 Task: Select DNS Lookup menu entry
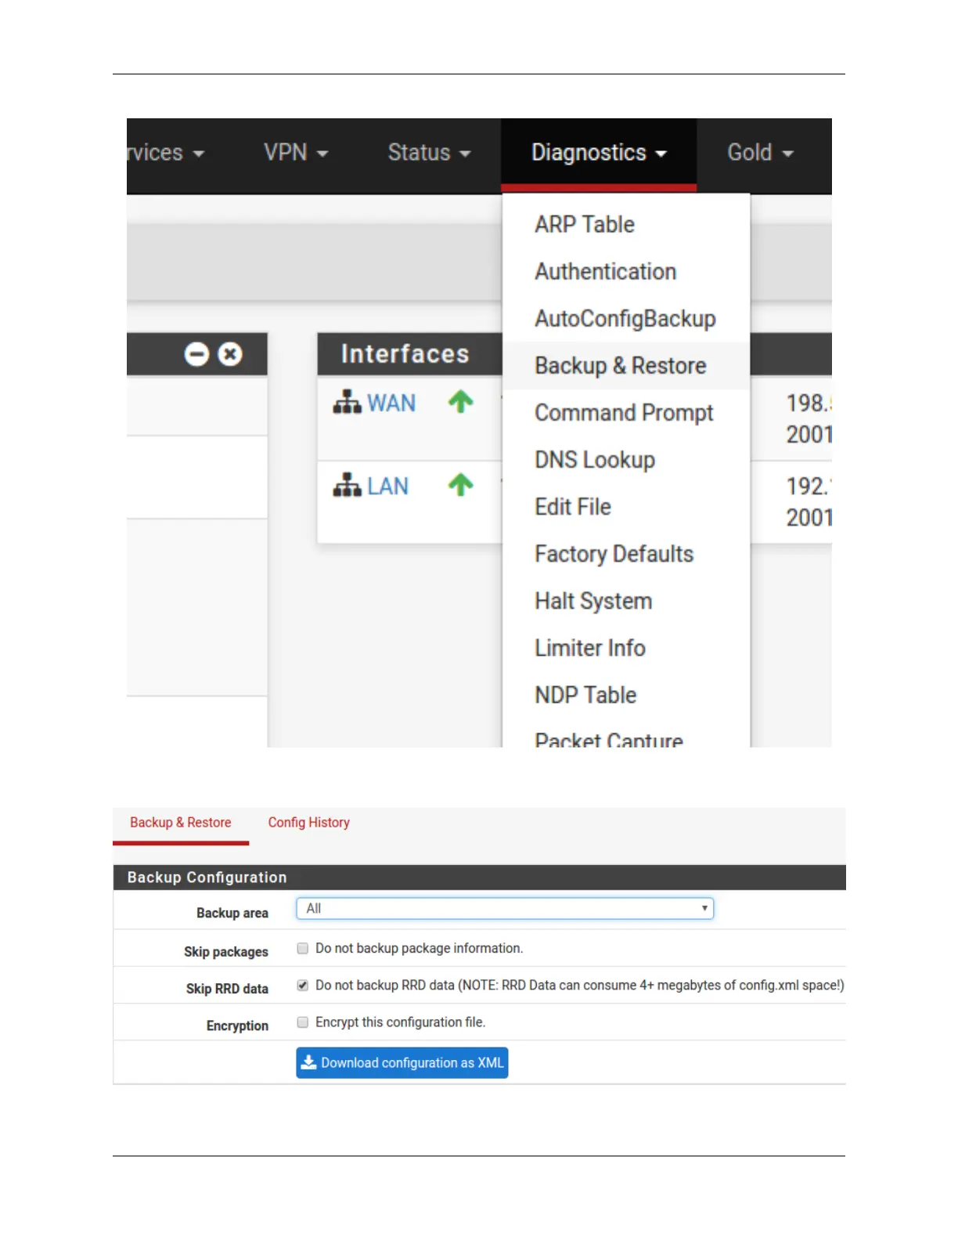(x=595, y=460)
